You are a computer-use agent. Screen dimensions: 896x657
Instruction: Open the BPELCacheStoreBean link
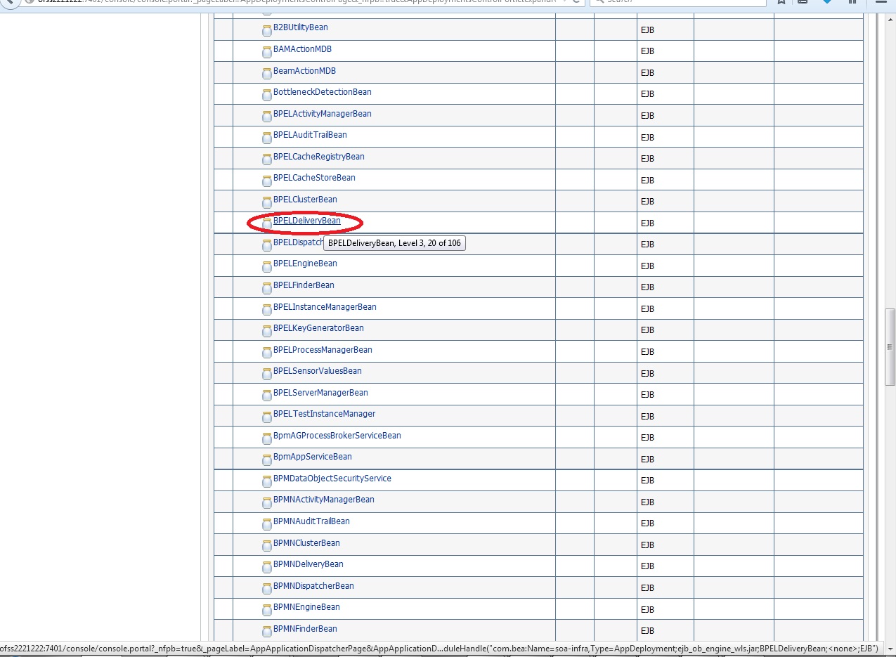tap(314, 178)
